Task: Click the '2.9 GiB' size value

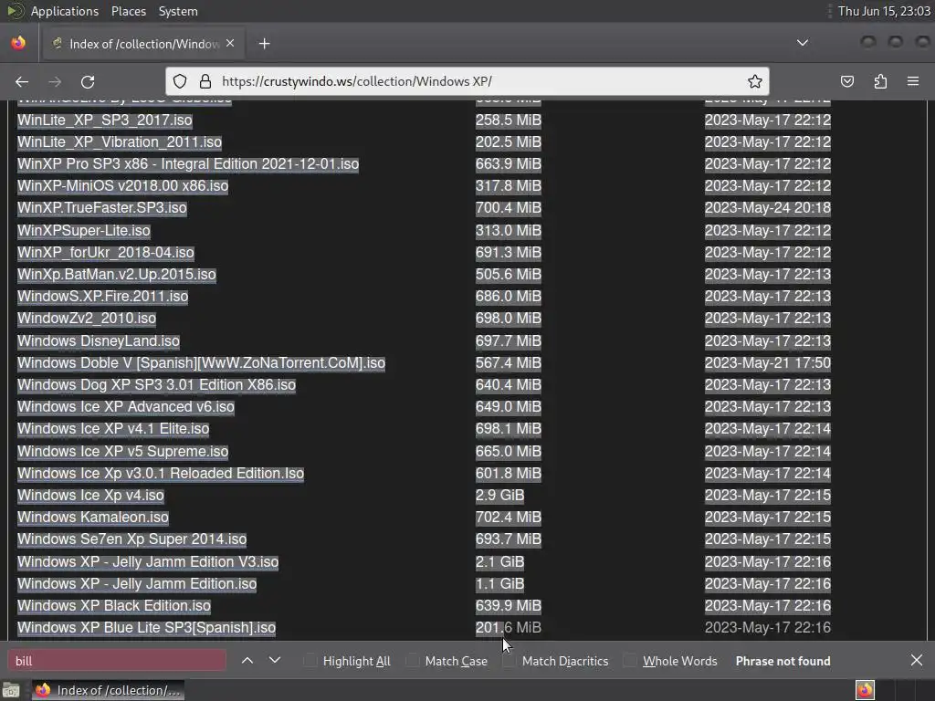Action: point(499,496)
